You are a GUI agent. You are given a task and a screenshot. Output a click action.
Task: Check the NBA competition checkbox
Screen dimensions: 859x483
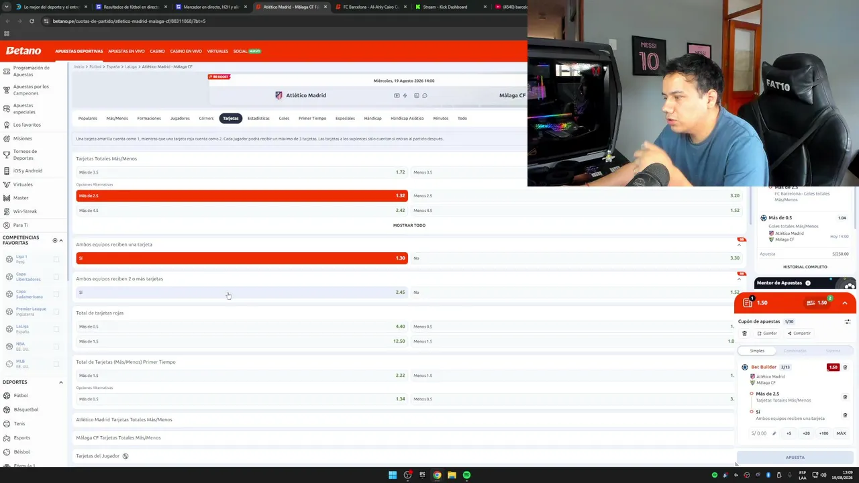click(56, 346)
